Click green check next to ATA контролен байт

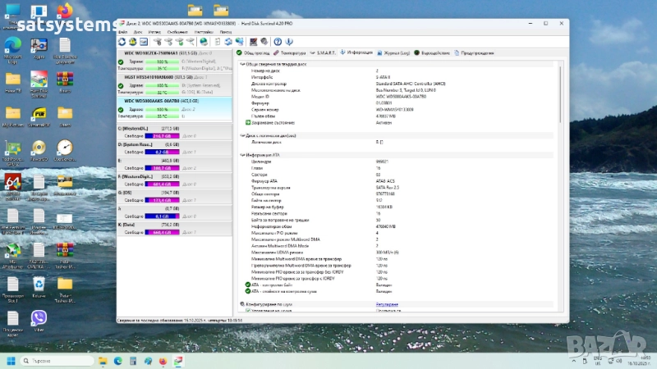coord(248,285)
